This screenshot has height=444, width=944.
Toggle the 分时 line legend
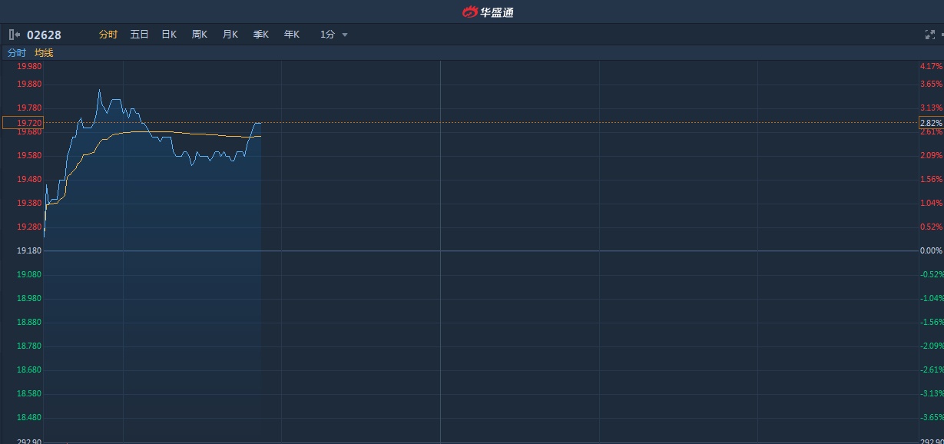coord(17,53)
